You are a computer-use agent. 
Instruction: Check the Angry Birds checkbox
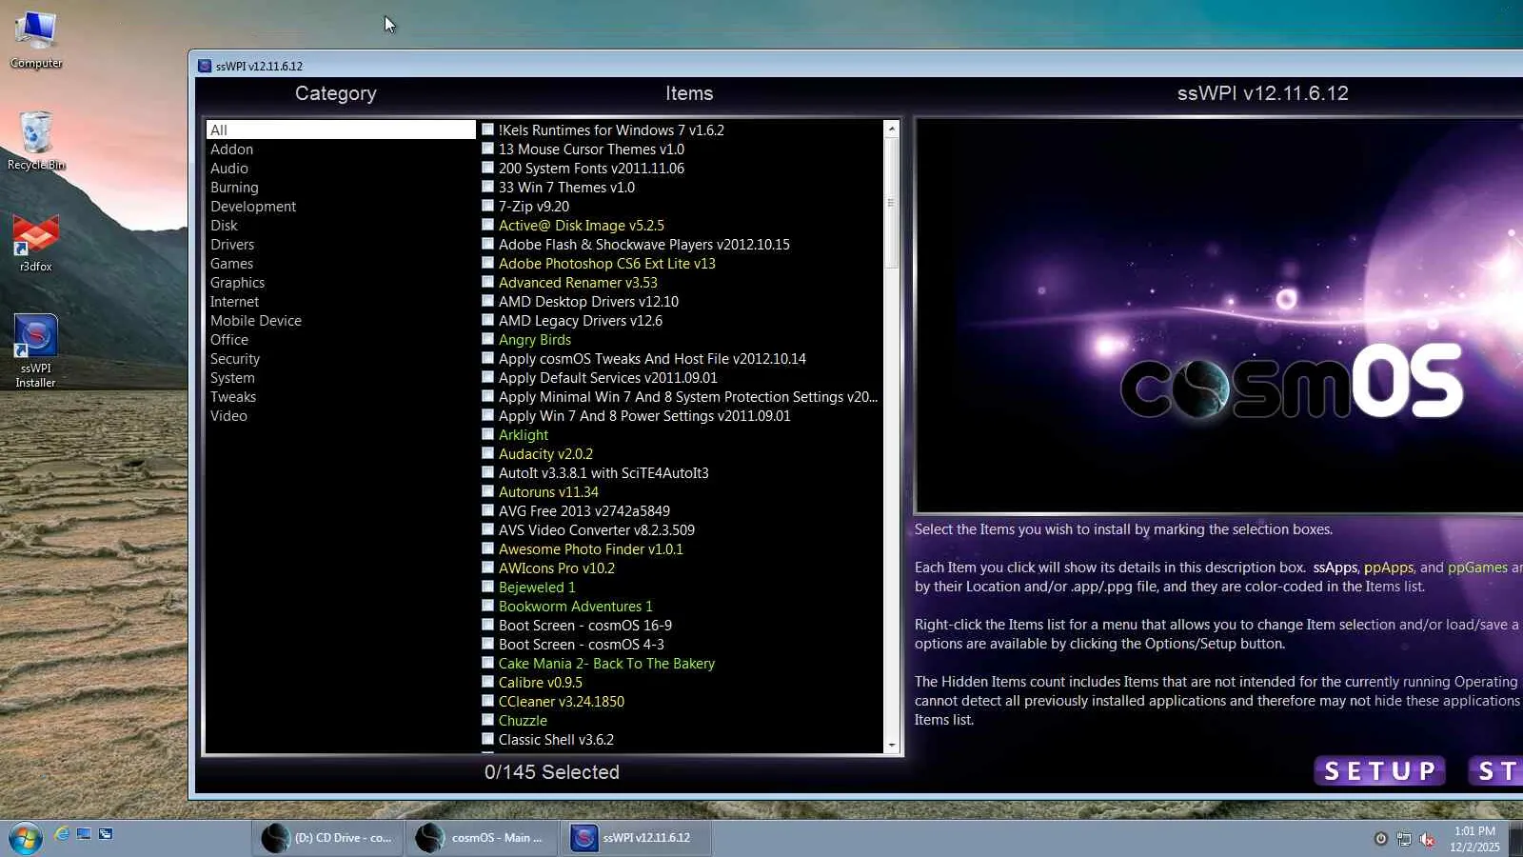pyautogui.click(x=487, y=339)
